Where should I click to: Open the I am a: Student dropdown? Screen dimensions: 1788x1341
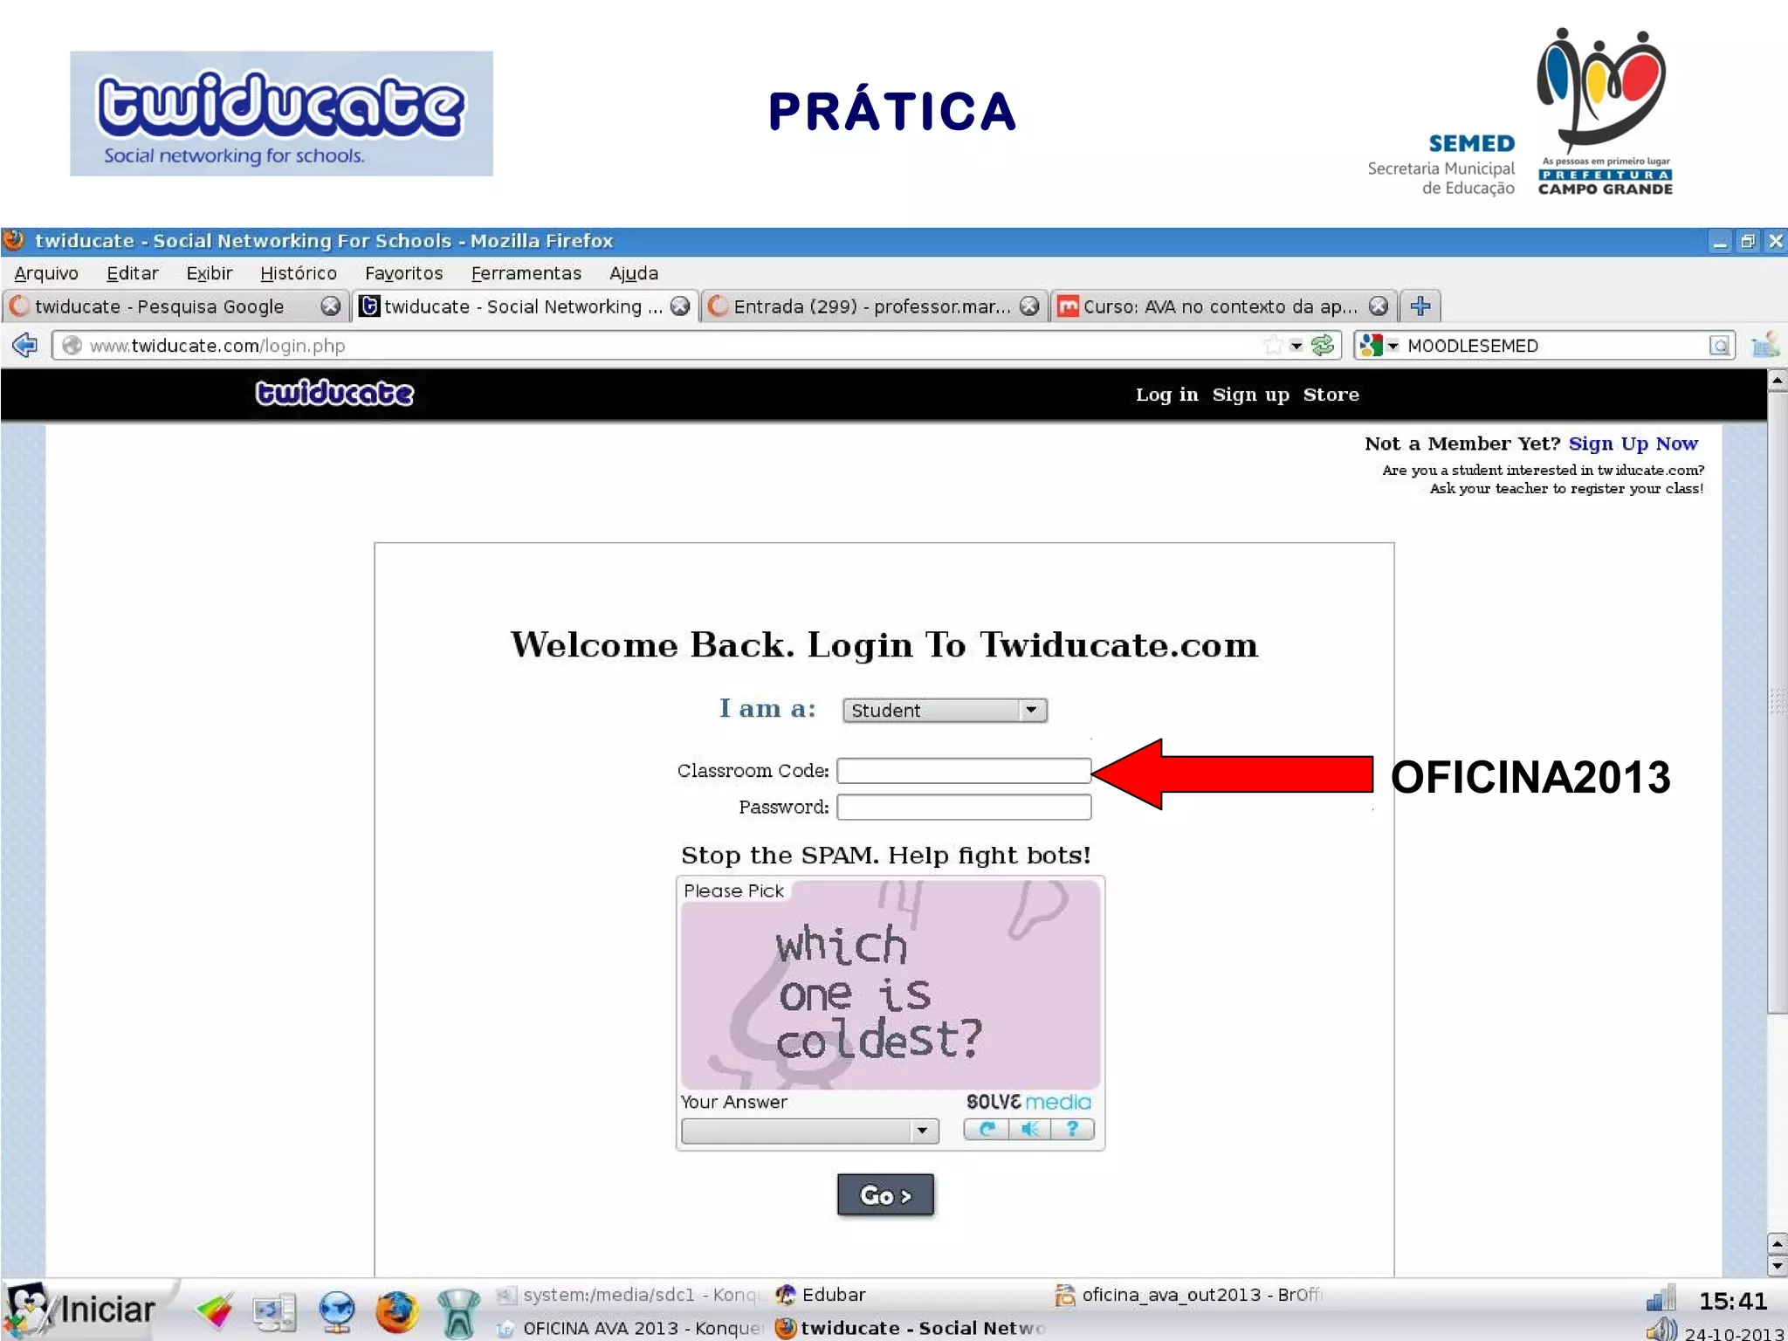tap(945, 711)
